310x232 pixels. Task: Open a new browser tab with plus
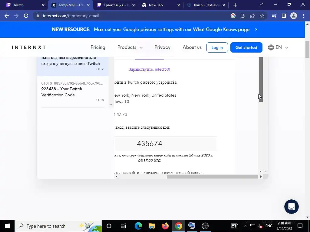point(235,5)
